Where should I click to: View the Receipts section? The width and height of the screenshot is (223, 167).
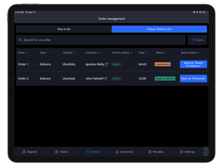[156, 152]
